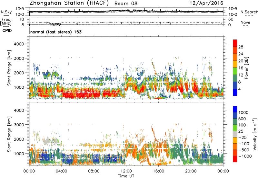Click inside the Velocity range-time plot
The height and width of the screenshot is (178, 258).
(x=126, y=134)
